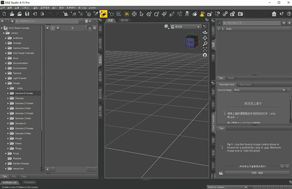Switch to the Generate Face tab

tap(226, 85)
